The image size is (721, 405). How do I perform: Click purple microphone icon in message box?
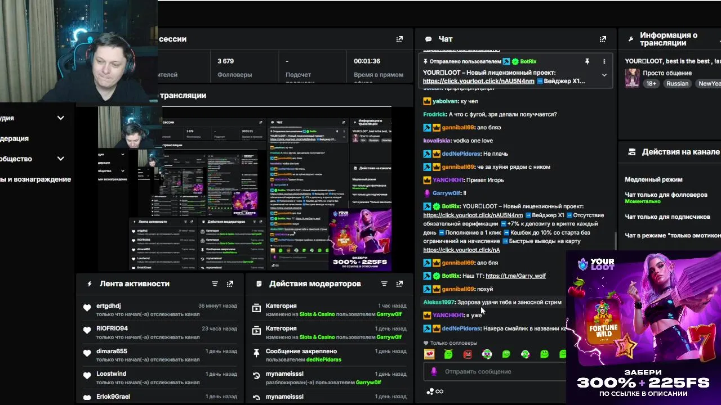pos(434,371)
